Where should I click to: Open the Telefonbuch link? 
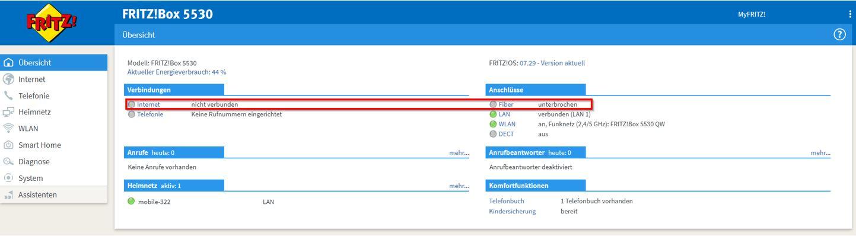[507, 201]
